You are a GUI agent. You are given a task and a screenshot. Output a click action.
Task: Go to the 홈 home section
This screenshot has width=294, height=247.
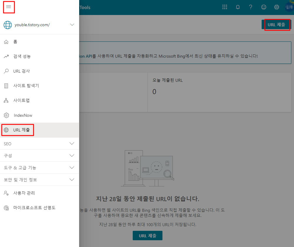pyautogui.click(x=15, y=41)
